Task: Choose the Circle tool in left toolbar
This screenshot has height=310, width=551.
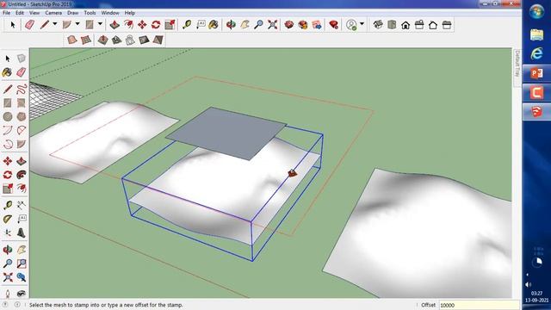Action: pyautogui.click(x=8, y=116)
